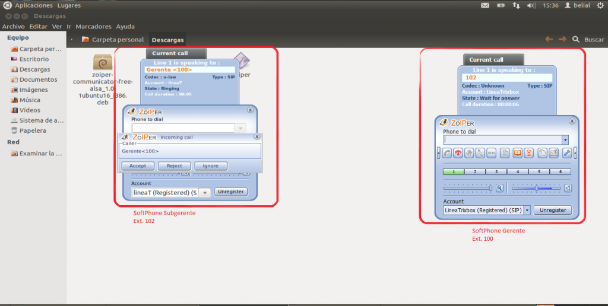Open lineaT account dropdown arrow
This screenshot has width=608, height=306.
point(205,193)
